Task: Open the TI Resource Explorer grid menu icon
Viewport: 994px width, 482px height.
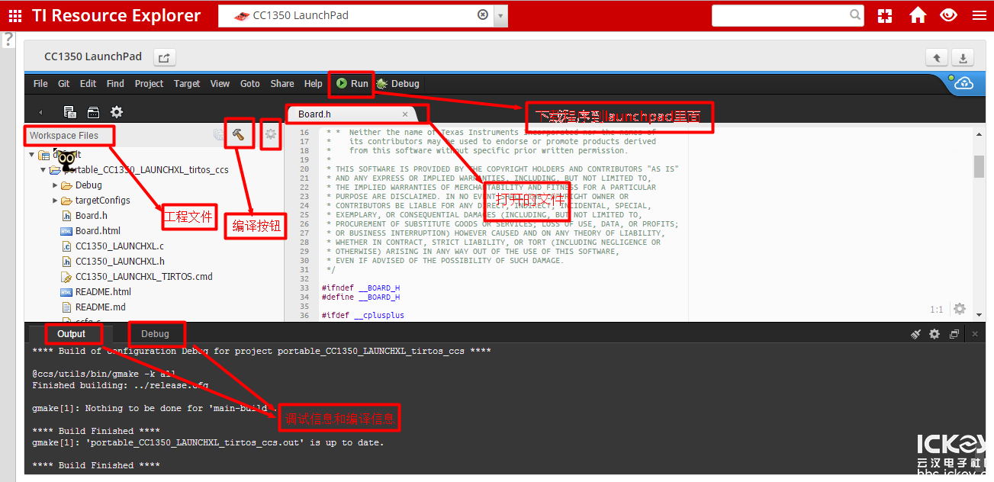Action: pos(15,15)
